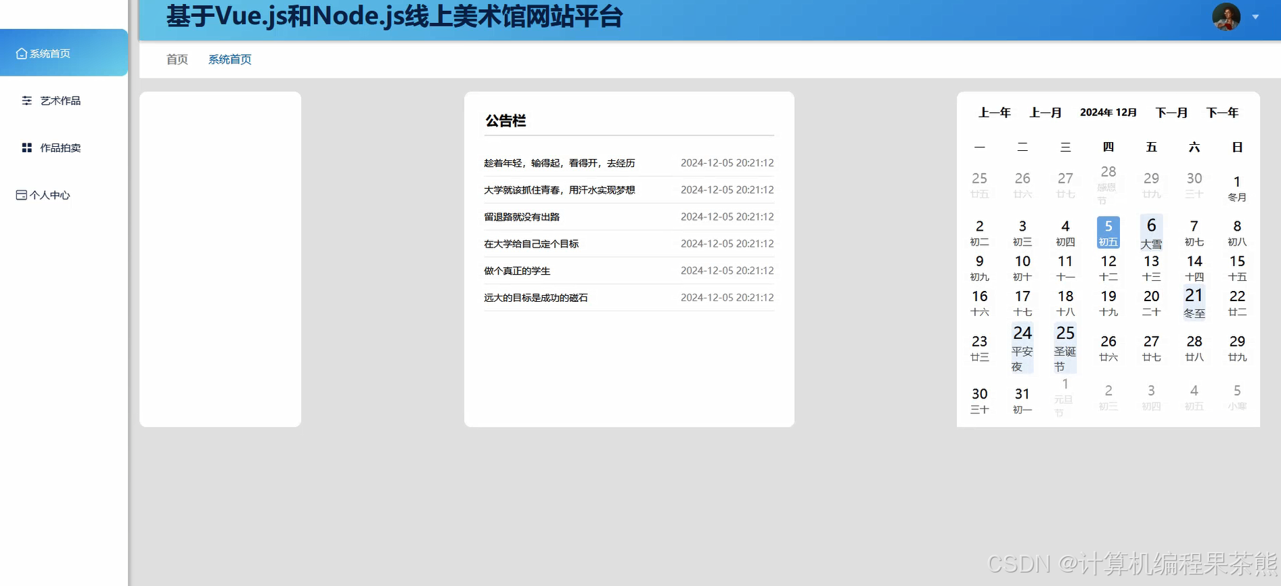This screenshot has width=1281, height=586.
Task: Select date 24 平安夜 in calendar
Action: tap(1022, 348)
